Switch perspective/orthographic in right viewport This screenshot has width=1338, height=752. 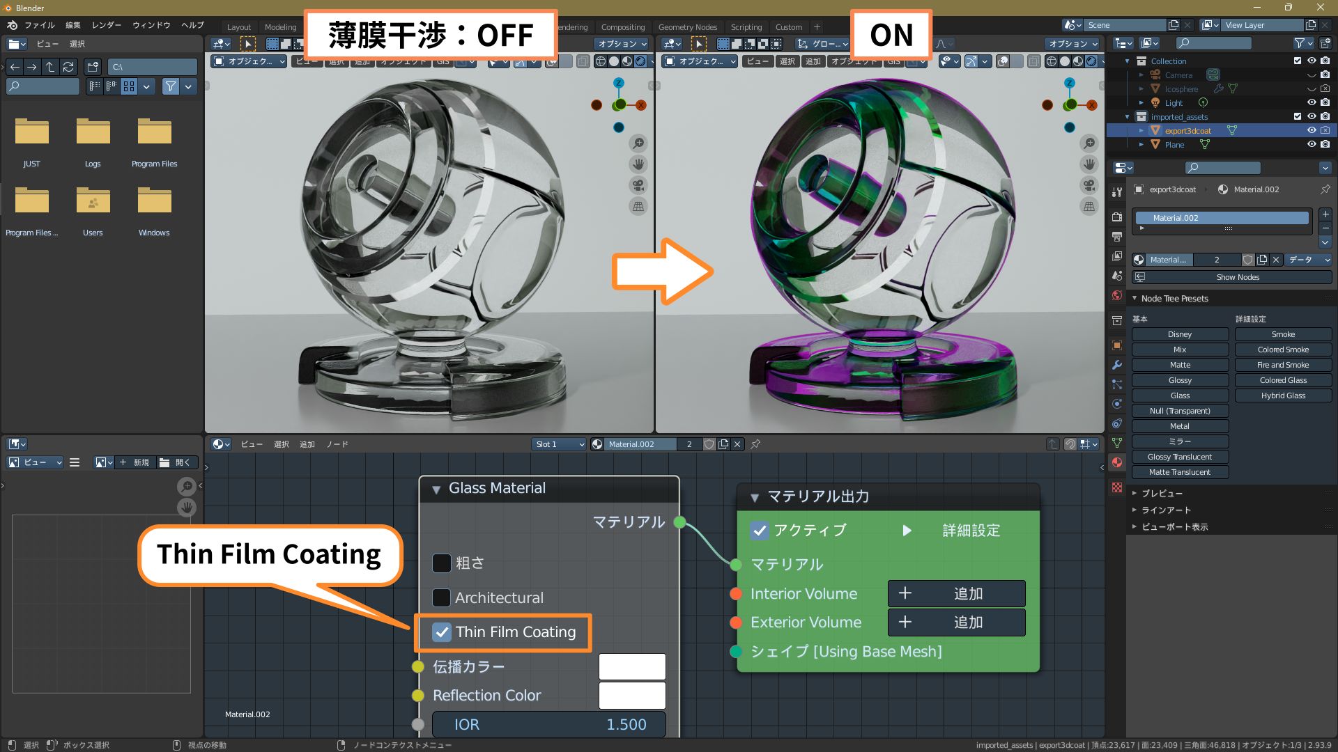1089,206
